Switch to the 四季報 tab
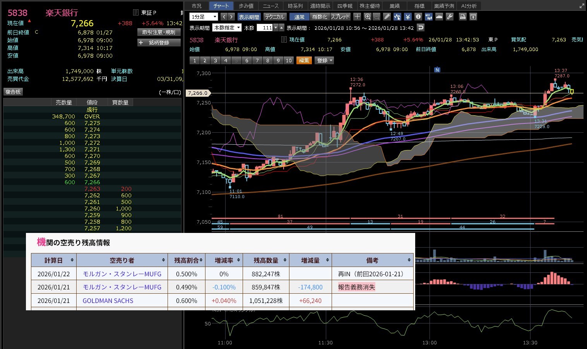 (345, 6)
